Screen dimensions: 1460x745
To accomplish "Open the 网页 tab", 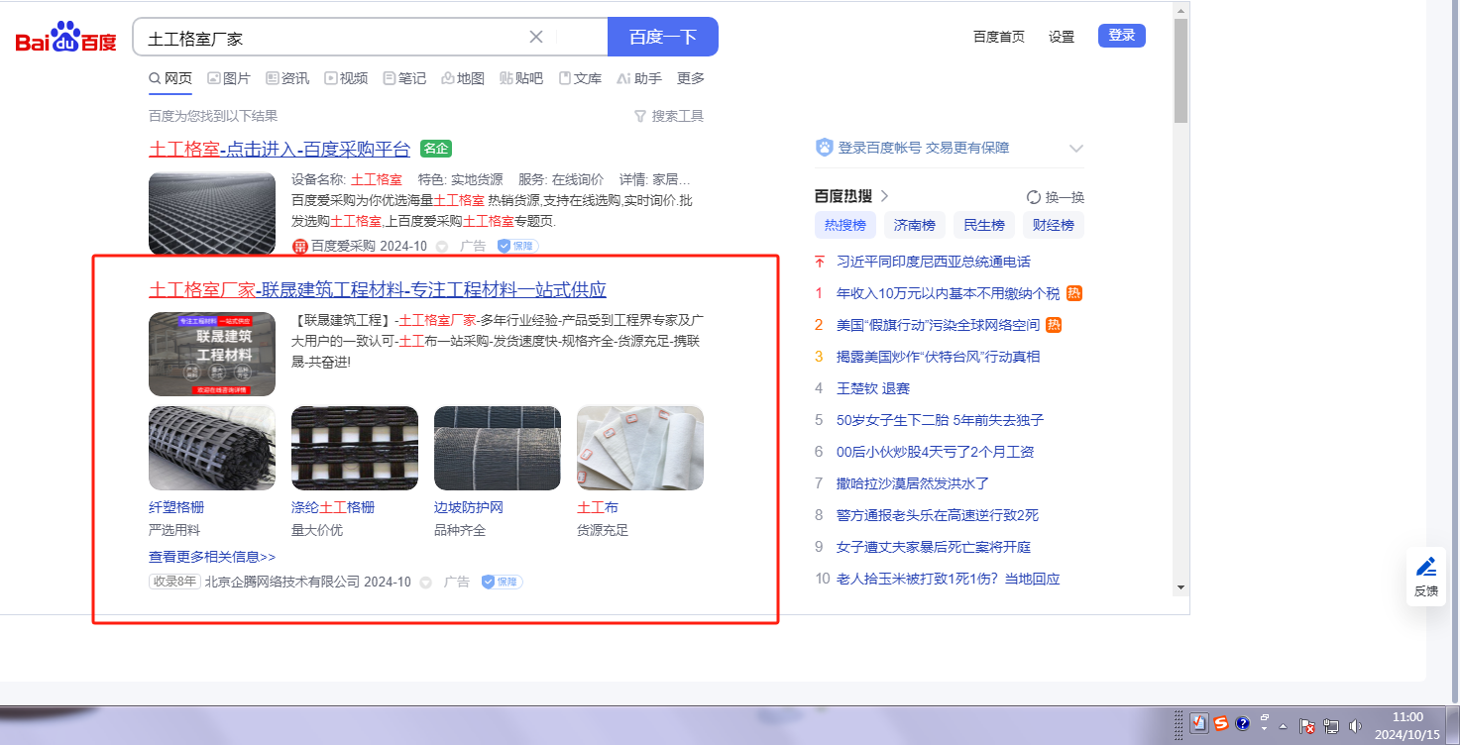I will coord(170,78).
